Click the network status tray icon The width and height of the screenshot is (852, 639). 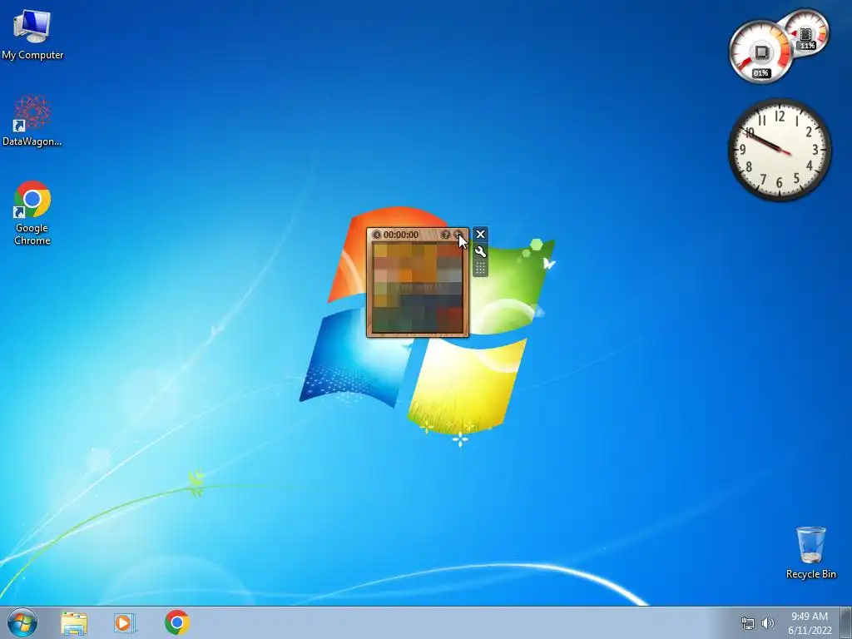coord(748,623)
